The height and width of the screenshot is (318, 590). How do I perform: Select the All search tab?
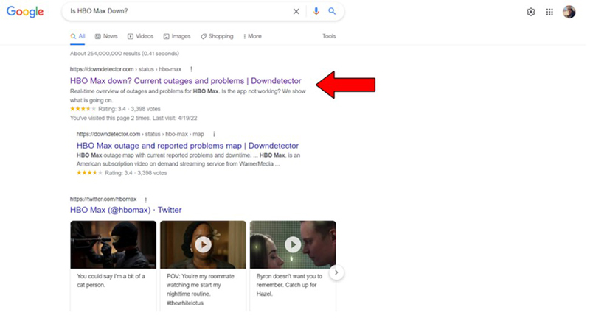[77, 36]
